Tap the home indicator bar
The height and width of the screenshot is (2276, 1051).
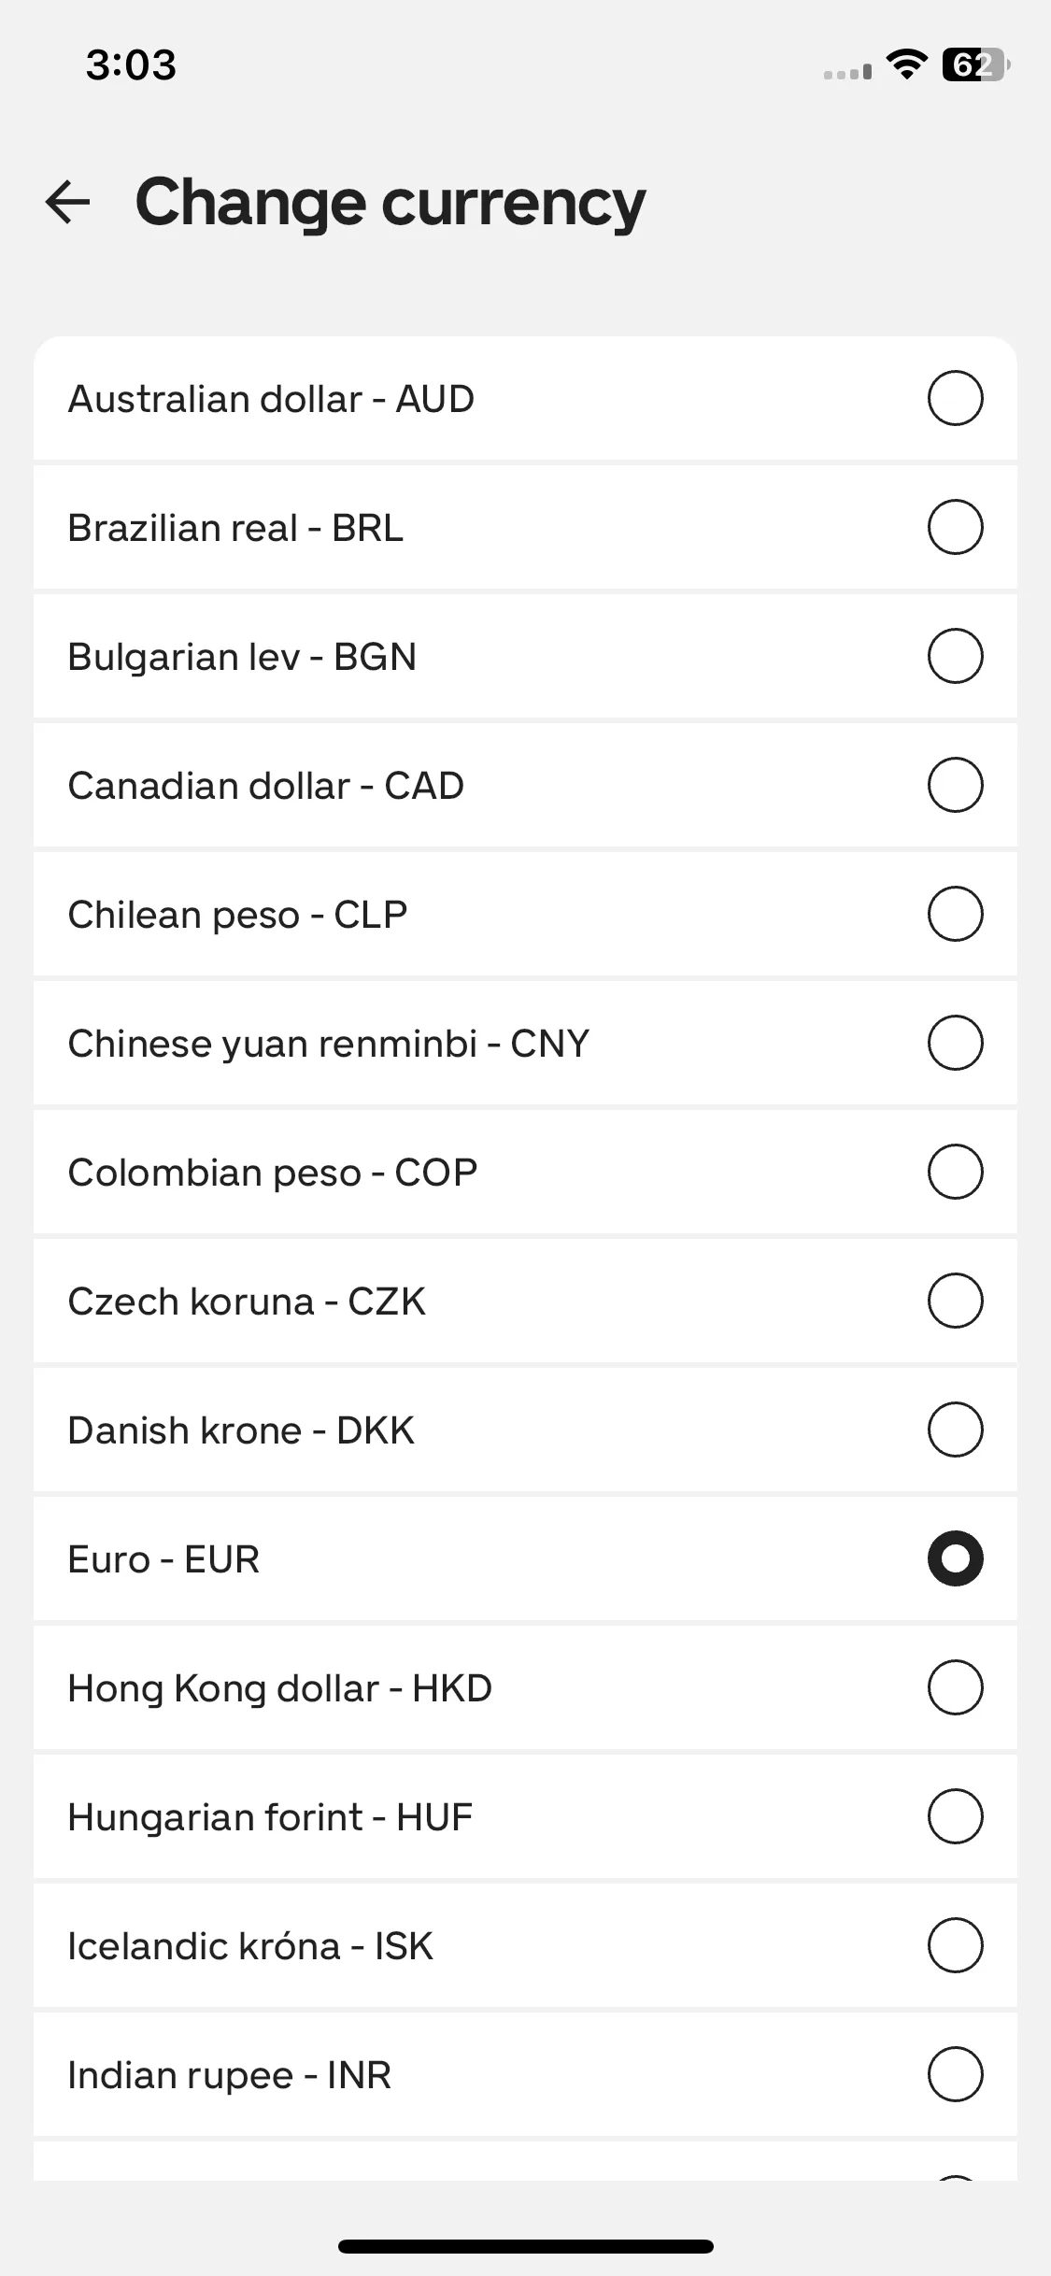(526, 2246)
